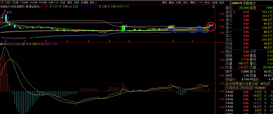273x114 pixels.
Task: Click the 内盘 781424 value
Action: click(x=268, y=67)
